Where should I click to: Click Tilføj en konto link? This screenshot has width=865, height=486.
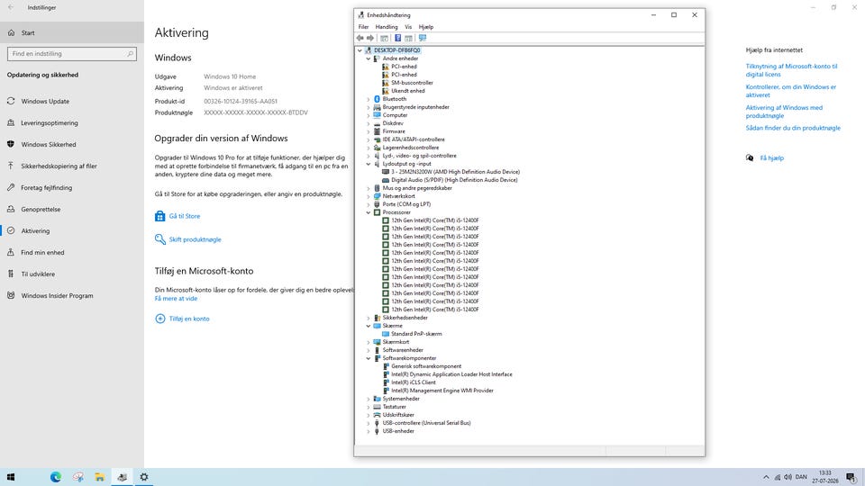point(189,319)
